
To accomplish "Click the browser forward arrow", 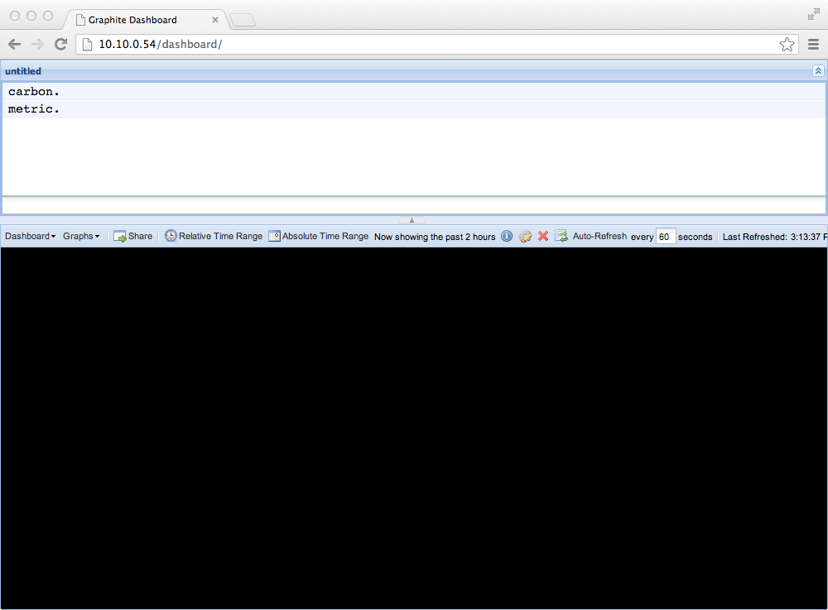I will pyautogui.click(x=37, y=45).
